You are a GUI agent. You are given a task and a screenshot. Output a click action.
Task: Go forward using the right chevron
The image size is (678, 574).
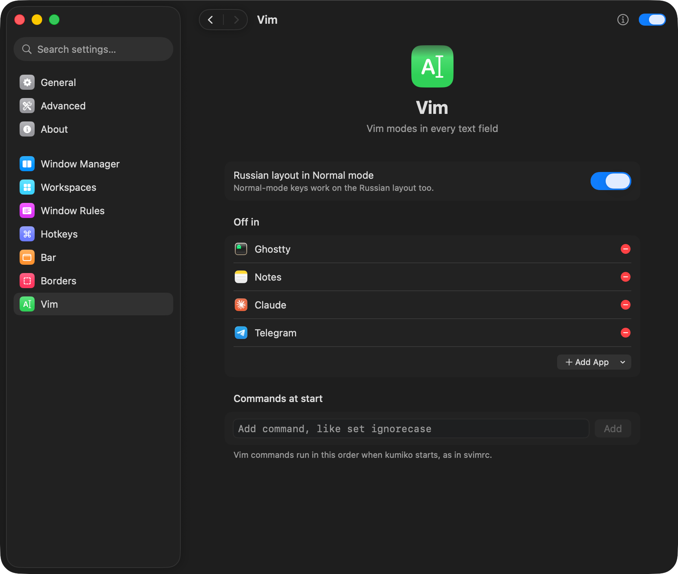(x=237, y=20)
